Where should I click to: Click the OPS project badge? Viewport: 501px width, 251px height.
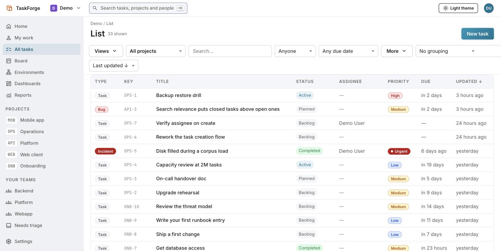tap(11, 132)
